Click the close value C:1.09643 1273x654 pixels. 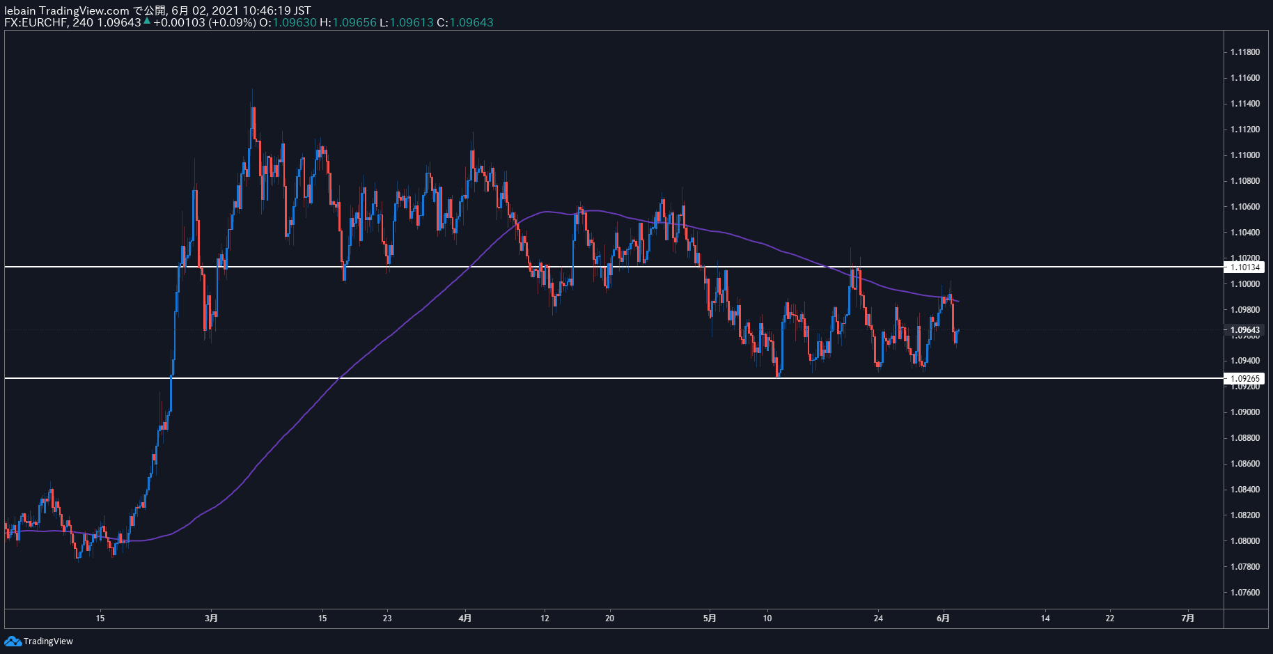pos(465,22)
